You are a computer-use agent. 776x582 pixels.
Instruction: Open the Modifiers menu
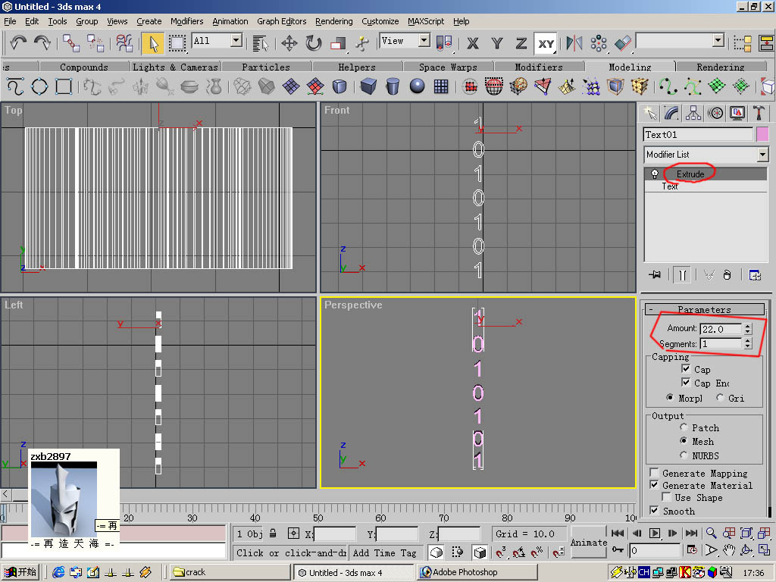186,21
